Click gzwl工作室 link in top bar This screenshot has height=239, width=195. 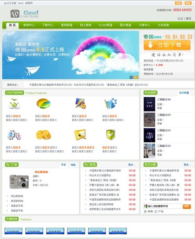10,3
